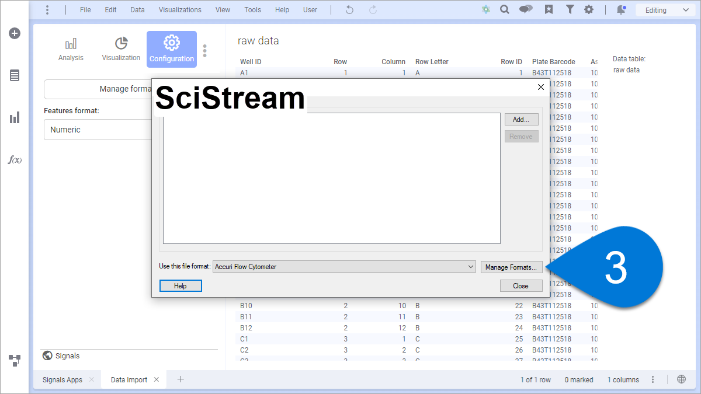Image resolution: width=701 pixels, height=394 pixels.
Task: Open the data canvas icon at sidebar bottom
Action: coord(15,360)
